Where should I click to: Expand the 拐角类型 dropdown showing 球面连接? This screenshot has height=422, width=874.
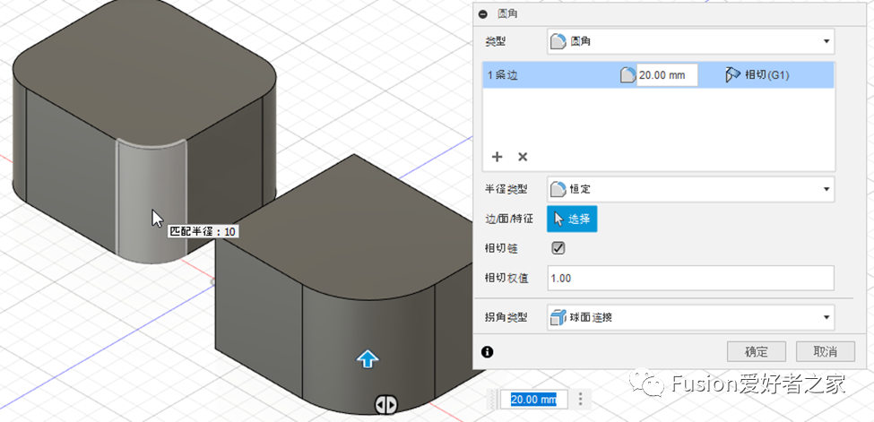tap(690, 317)
